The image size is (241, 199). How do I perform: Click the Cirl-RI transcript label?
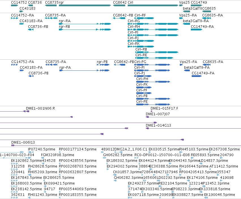[133, 32]
